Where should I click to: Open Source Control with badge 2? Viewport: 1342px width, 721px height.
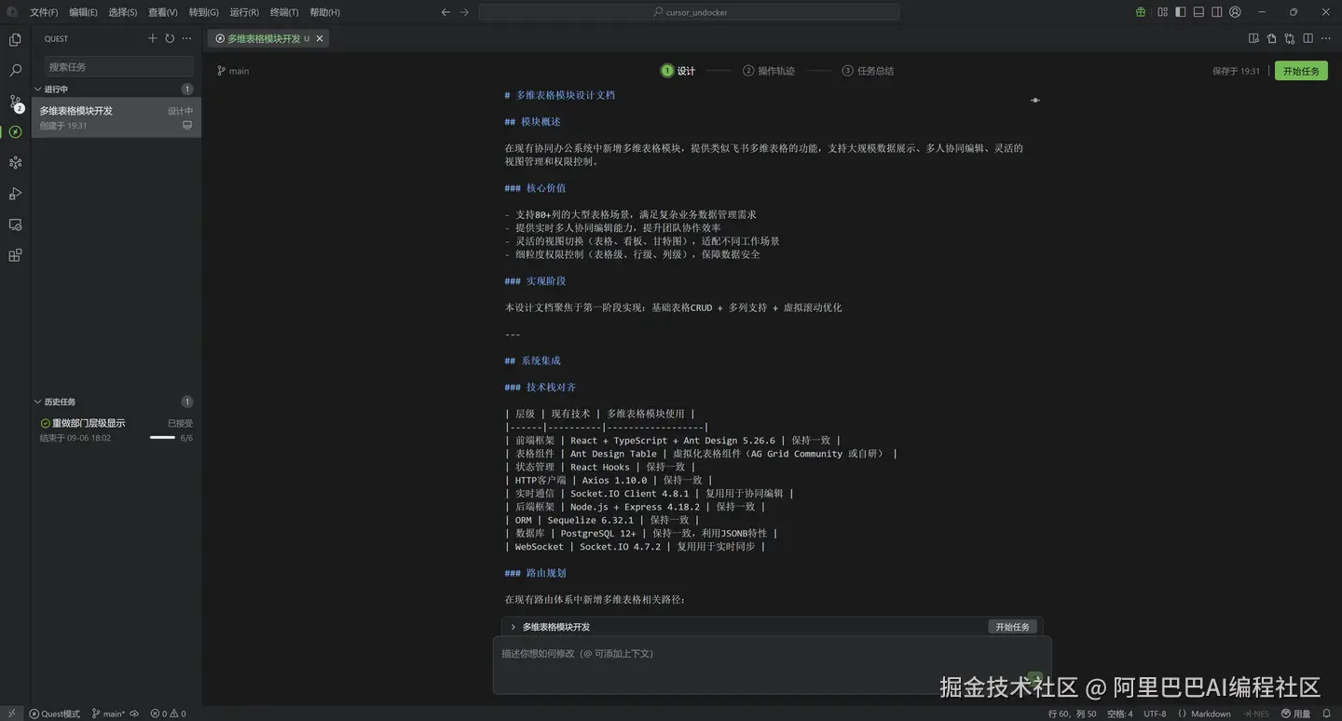point(15,102)
